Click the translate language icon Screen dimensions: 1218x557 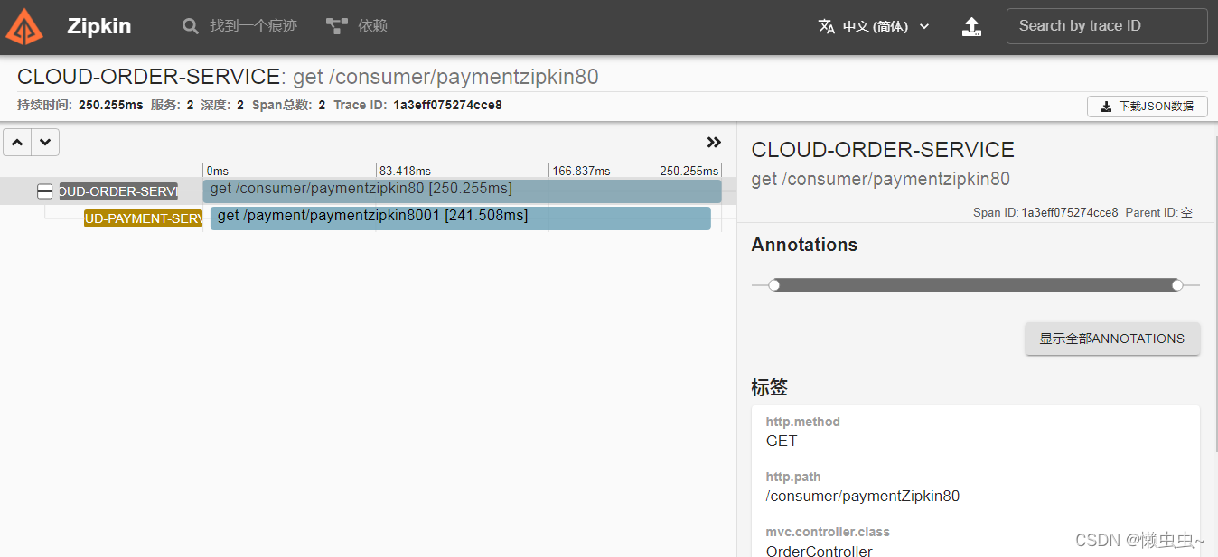click(x=826, y=26)
